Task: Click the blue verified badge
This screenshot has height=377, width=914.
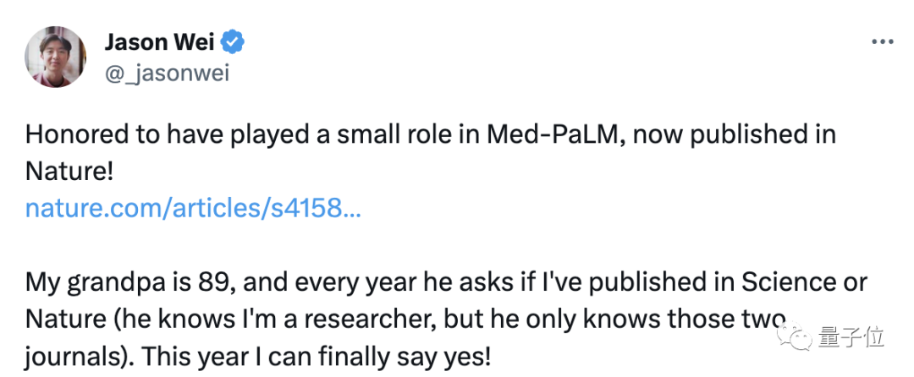Action: [233, 42]
